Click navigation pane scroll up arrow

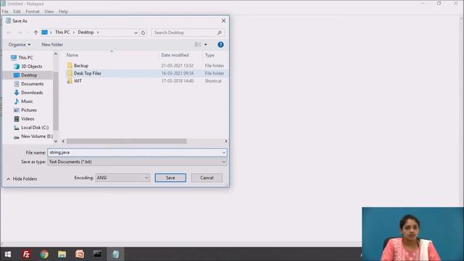56,54
